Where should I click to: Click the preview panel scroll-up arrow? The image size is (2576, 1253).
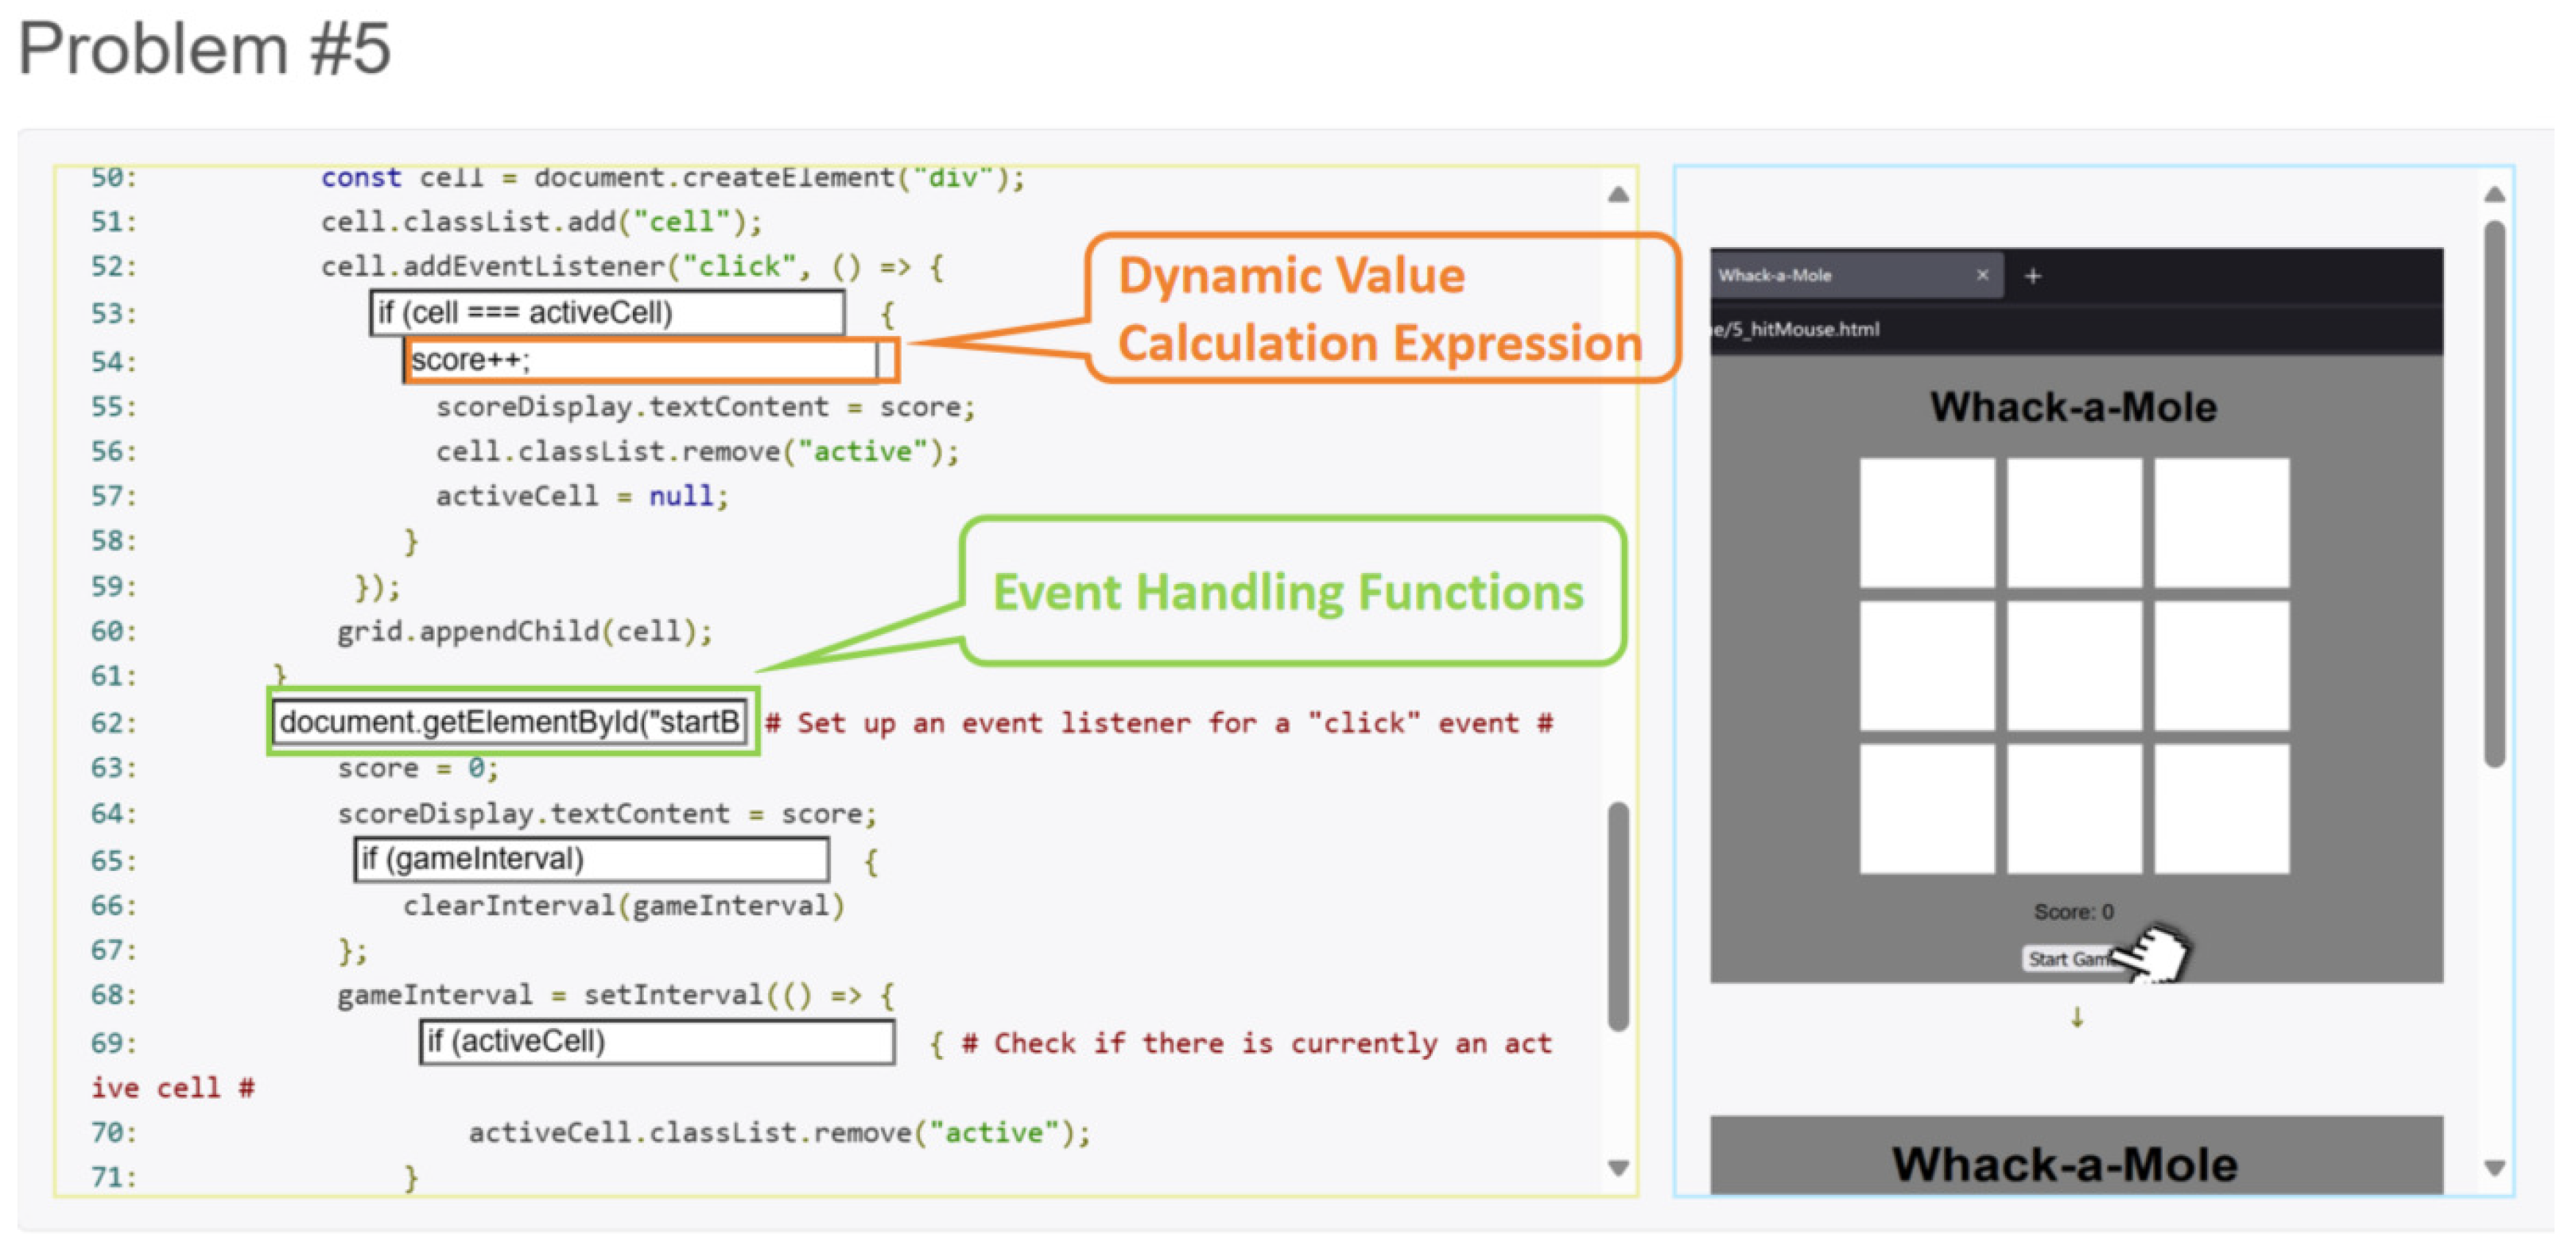click(x=2493, y=195)
